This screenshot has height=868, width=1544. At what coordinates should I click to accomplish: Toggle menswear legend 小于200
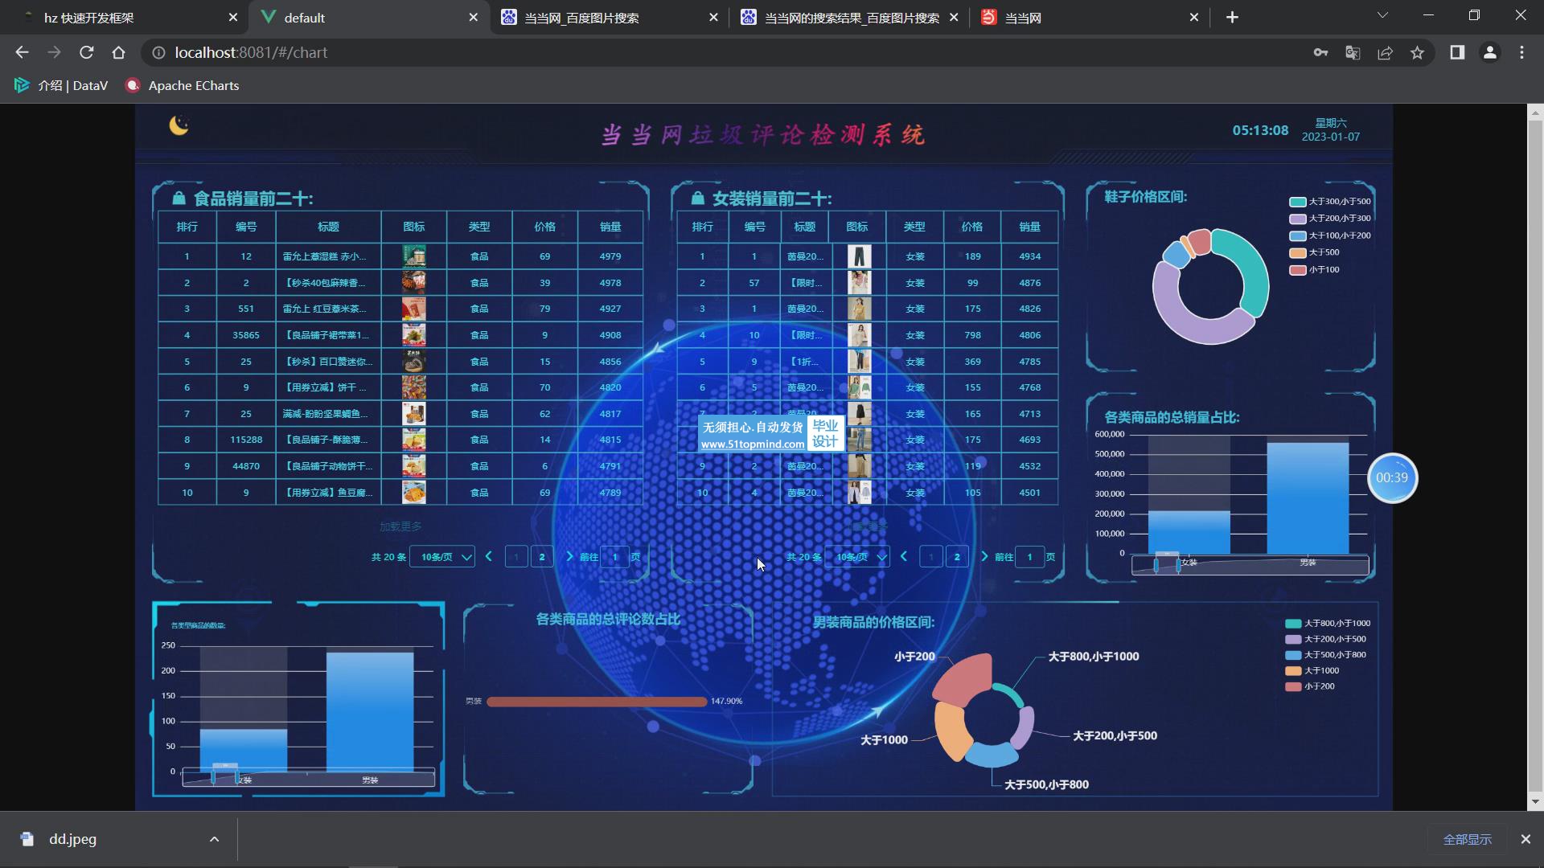click(x=1310, y=687)
